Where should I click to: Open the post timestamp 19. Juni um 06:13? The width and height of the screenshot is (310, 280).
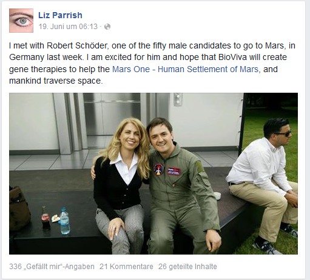tap(68, 27)
